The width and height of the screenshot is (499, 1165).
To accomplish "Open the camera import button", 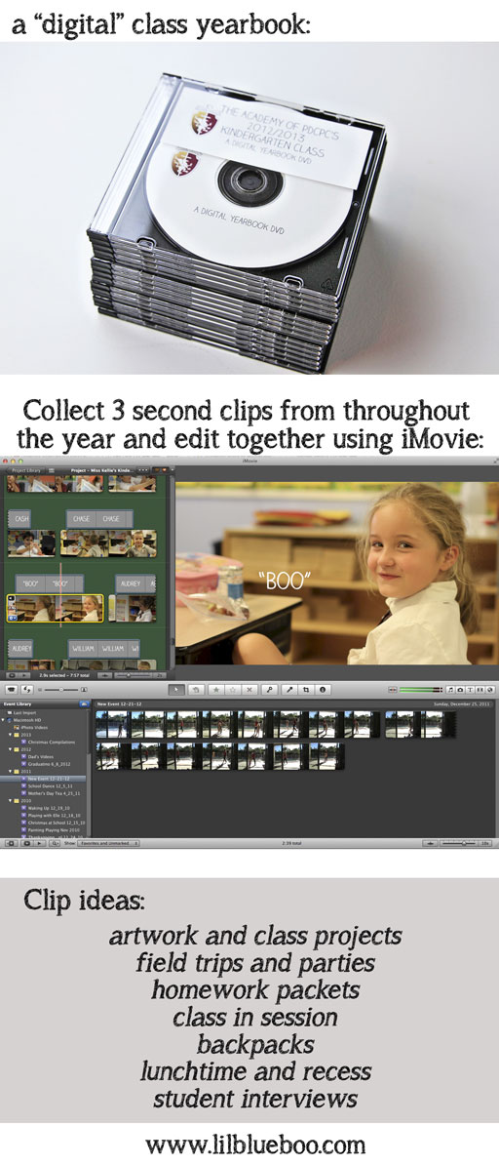I will pos(11,690).
